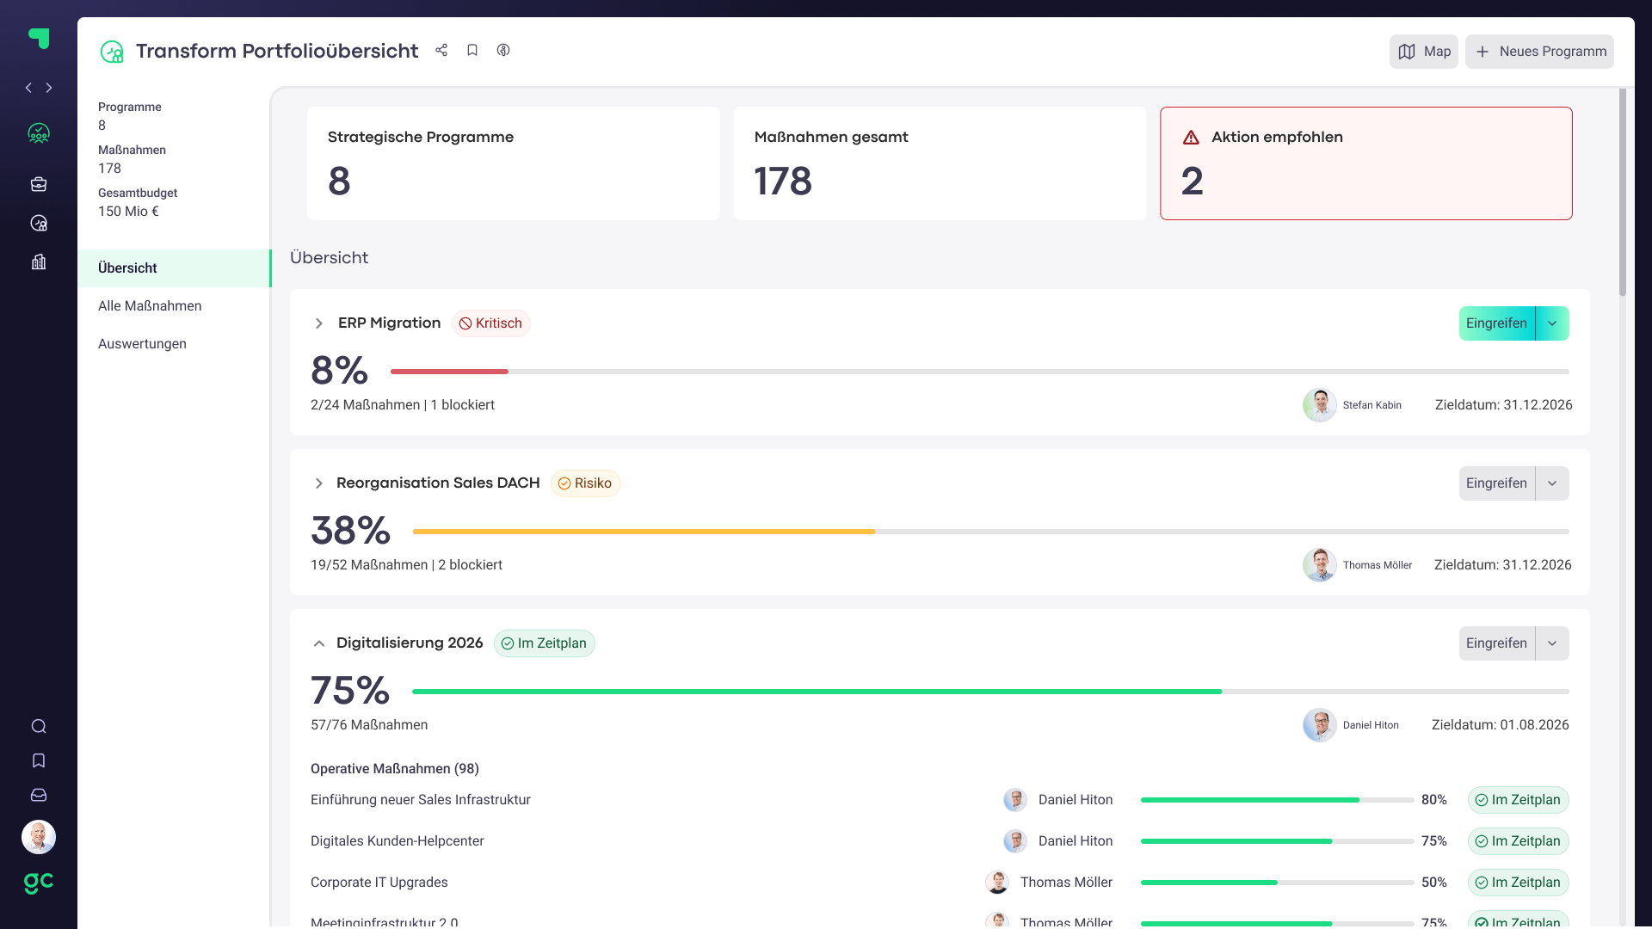The width and height of the screenshot is (1652, 929).
Task: Click Eingreifen for Digitalisierung 2026
Action: [x=1497, y=643]
